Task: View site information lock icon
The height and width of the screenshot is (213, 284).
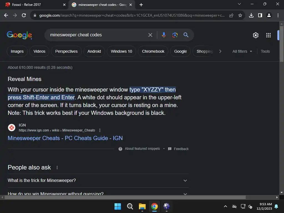Action: pyautogui.click(x=35, y=16)
